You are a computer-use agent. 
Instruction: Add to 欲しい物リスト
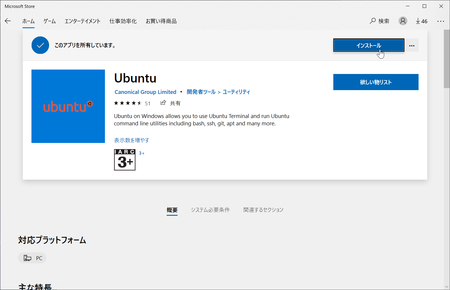(376, 82)
